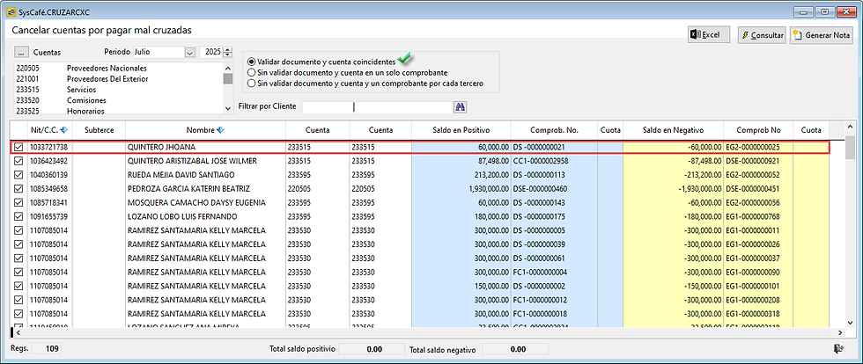Click the Saldo en Negativo column header
Image resolution: width=863 pixels, height=364 pixels.
[x=673, y=130]
